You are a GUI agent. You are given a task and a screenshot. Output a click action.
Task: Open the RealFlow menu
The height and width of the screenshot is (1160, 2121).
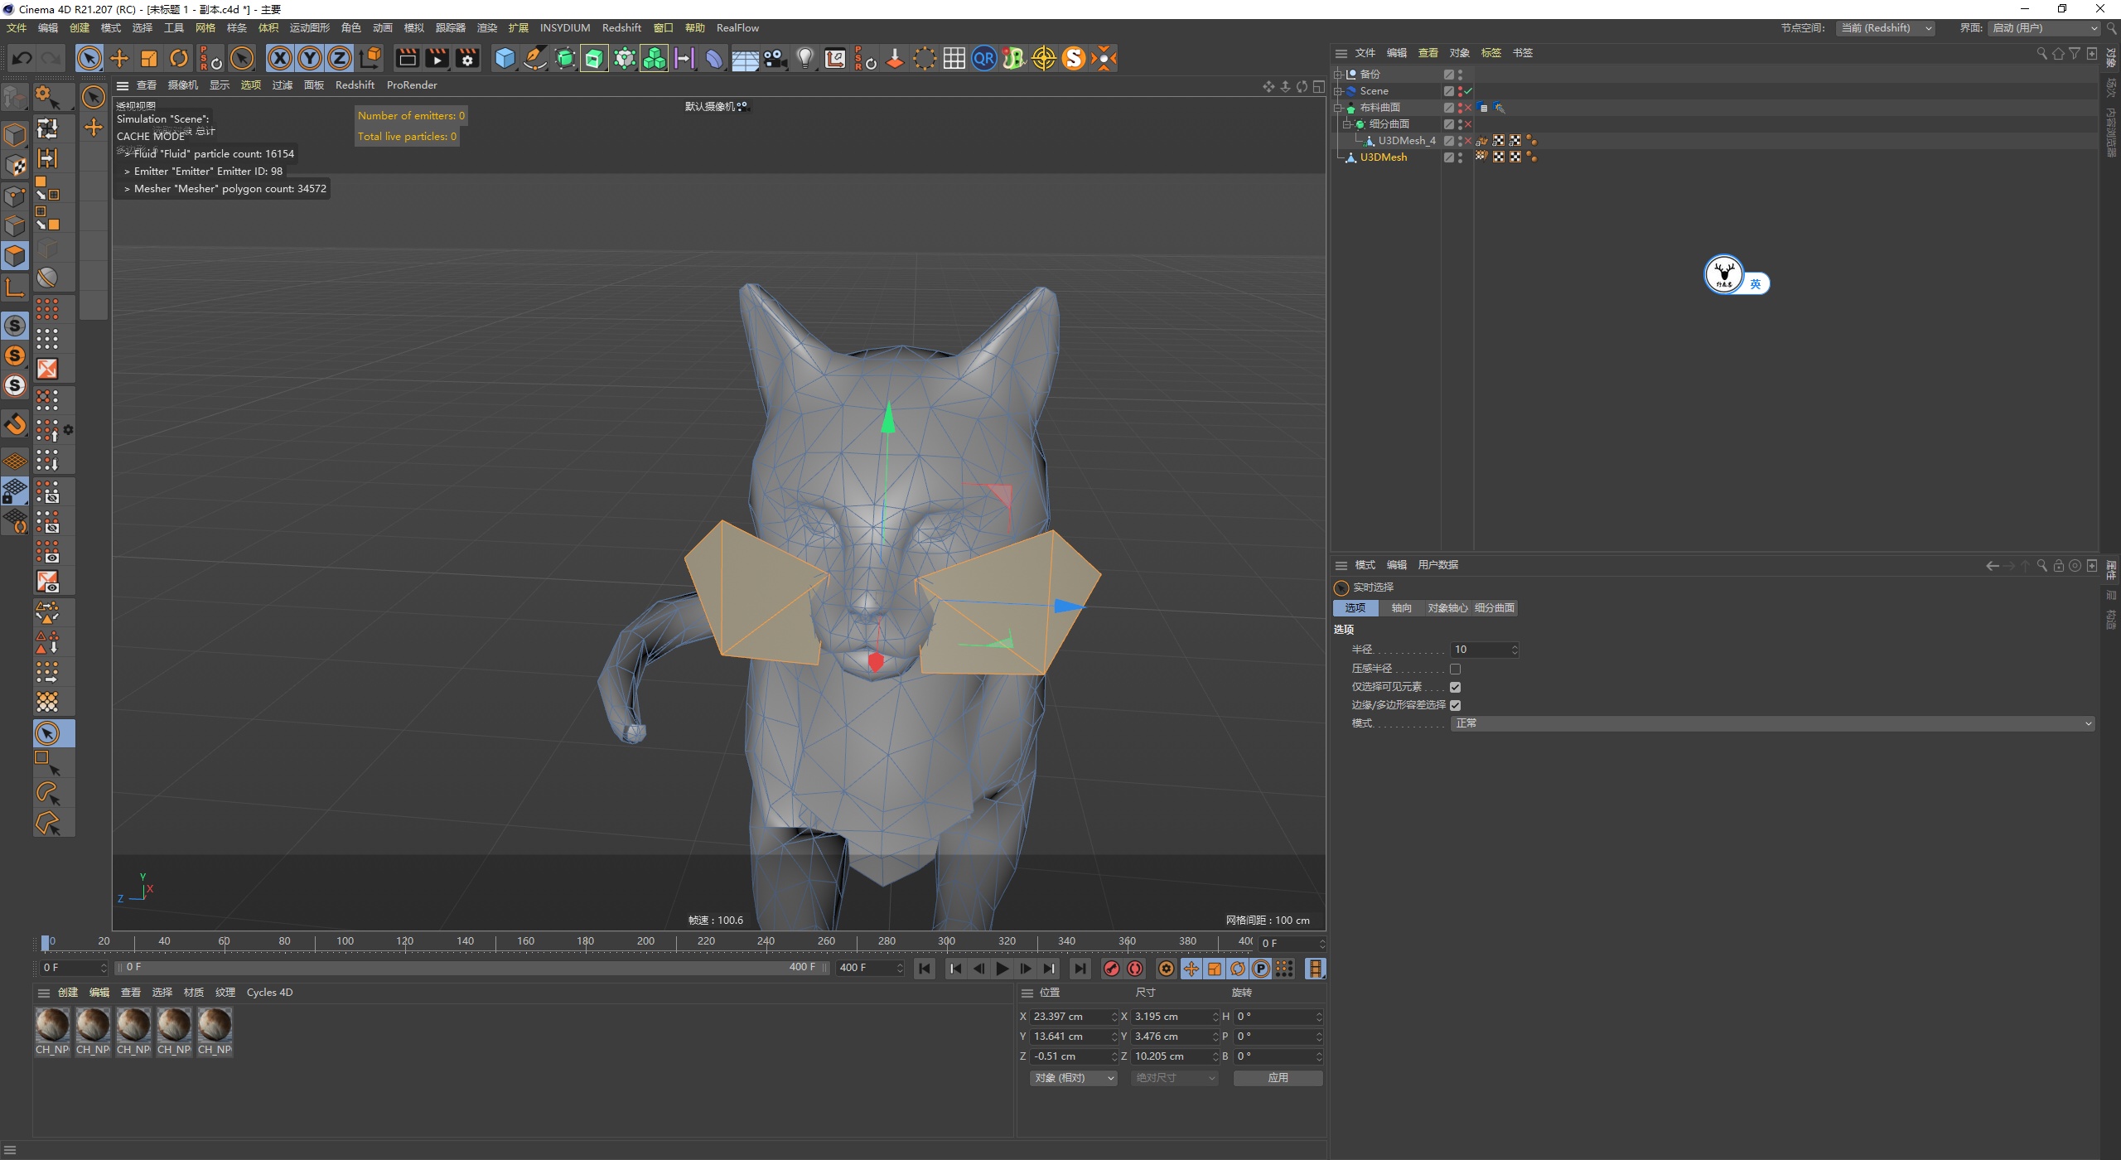point(737,28)
